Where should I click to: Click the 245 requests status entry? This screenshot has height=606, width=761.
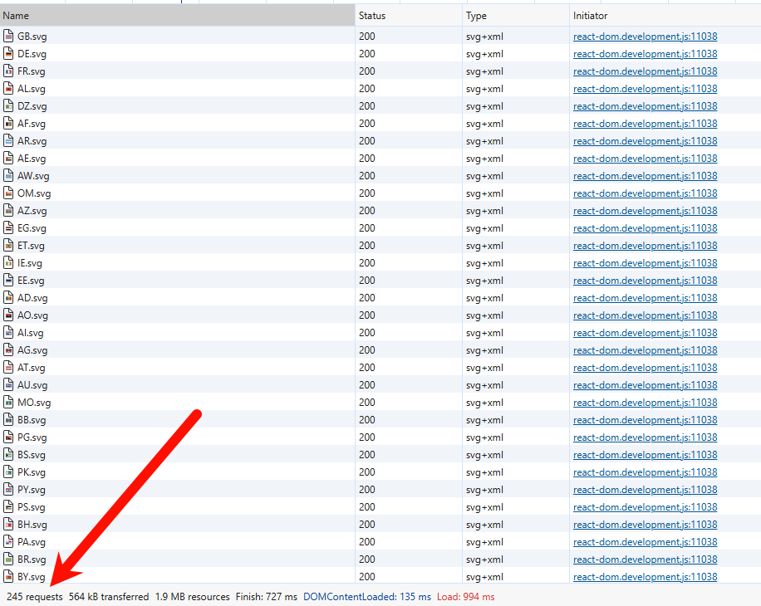pyautogui.click(x=34, y=597)
